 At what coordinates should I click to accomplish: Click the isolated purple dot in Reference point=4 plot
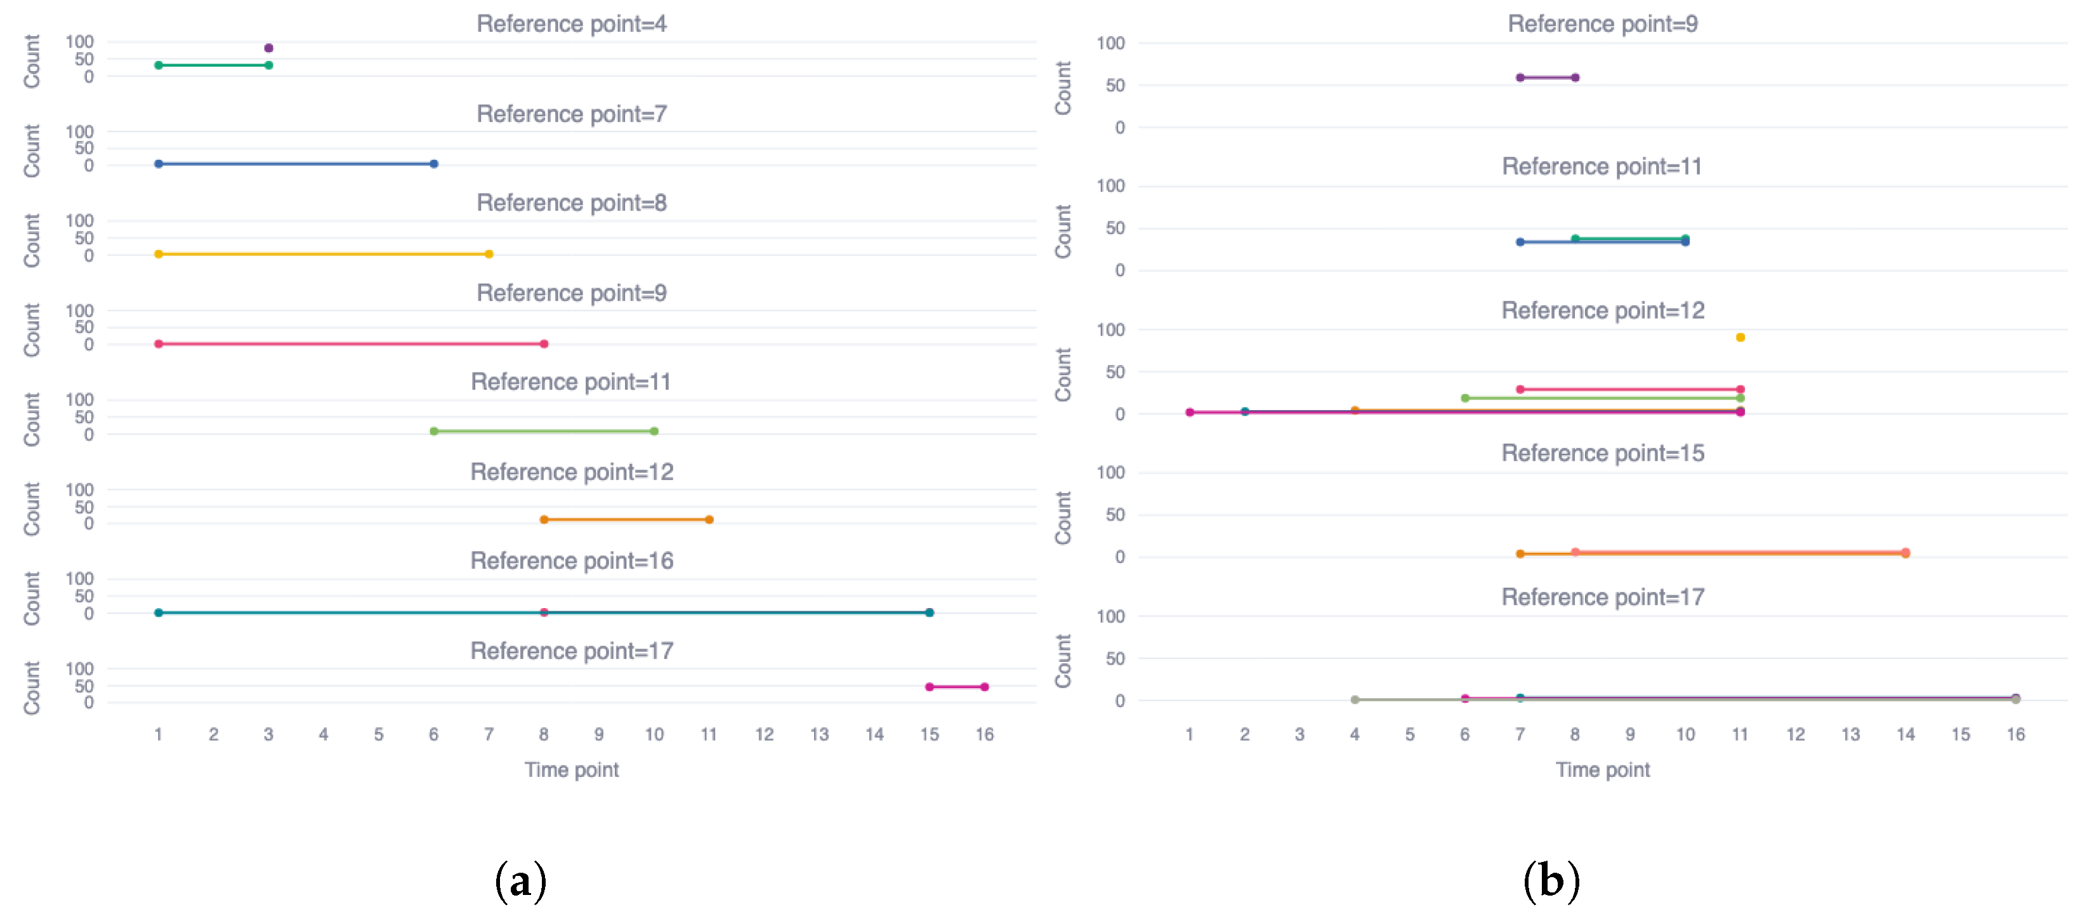[x=269, y=48]
